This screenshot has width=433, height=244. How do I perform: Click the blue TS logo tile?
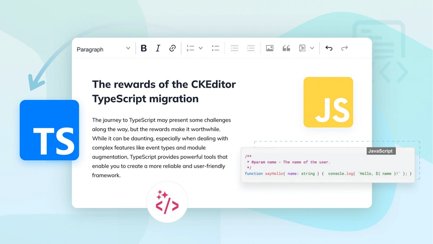(49, 130)
